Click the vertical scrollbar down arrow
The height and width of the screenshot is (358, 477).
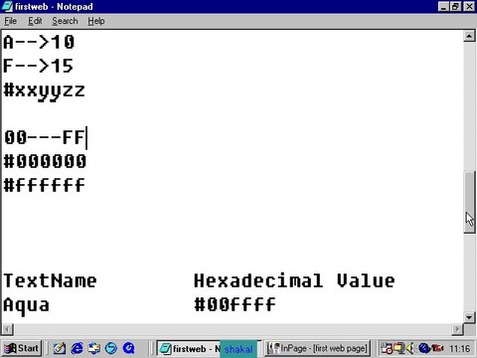point(469,317)
